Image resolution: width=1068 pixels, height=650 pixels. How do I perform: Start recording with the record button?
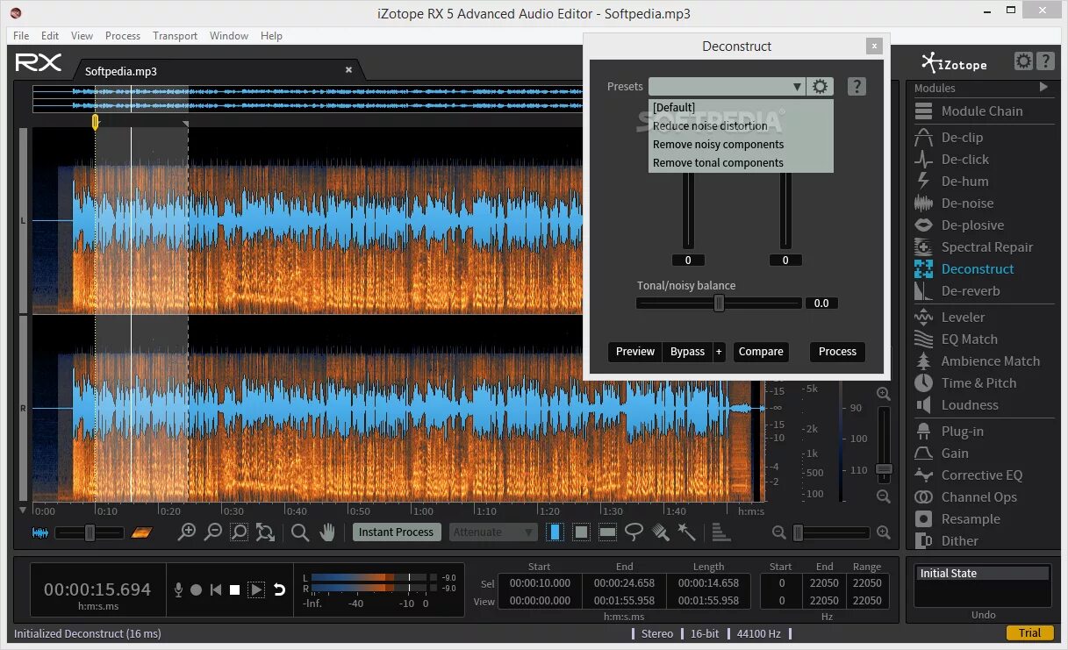[x=197, y=589]
